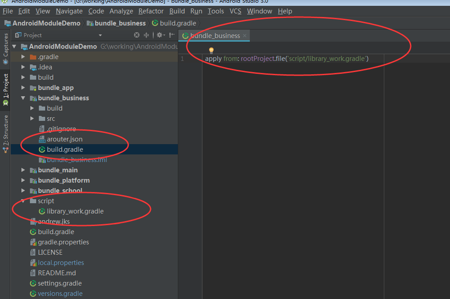Open the Build menu

coord(177,11)
